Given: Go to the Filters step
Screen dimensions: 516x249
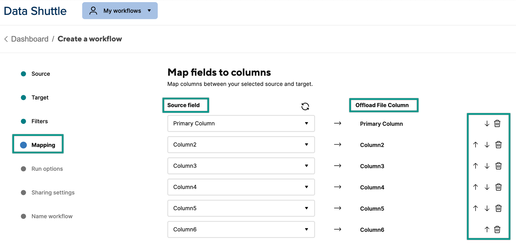Looking at the screenshot, I should (x=35, y=121).
